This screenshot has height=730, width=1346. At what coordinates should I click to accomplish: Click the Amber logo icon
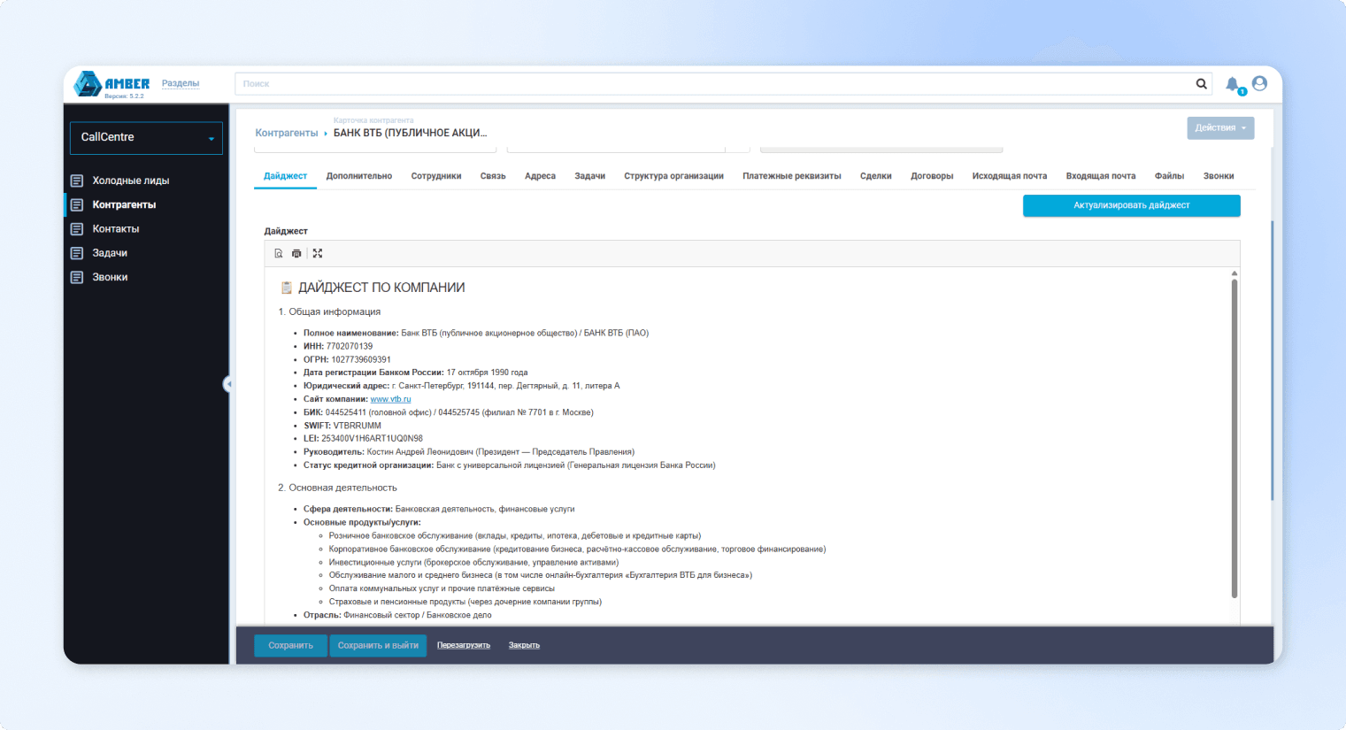[87, 84]
